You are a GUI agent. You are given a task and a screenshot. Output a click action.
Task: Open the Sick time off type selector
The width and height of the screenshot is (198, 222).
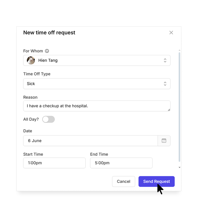97,84
